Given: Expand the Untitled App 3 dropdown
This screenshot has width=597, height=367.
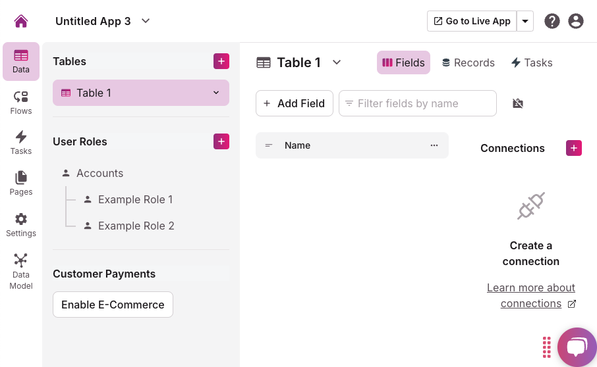Looking at the screenshot, I should (x=146, y=21).
